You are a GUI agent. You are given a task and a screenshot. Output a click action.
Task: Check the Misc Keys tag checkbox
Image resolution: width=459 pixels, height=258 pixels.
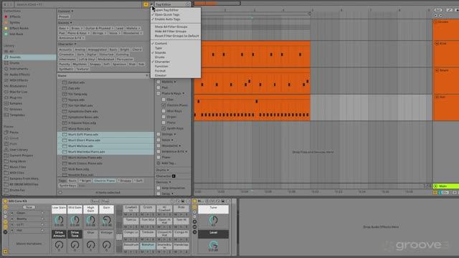pyautogui.click(x=164, y=111)
